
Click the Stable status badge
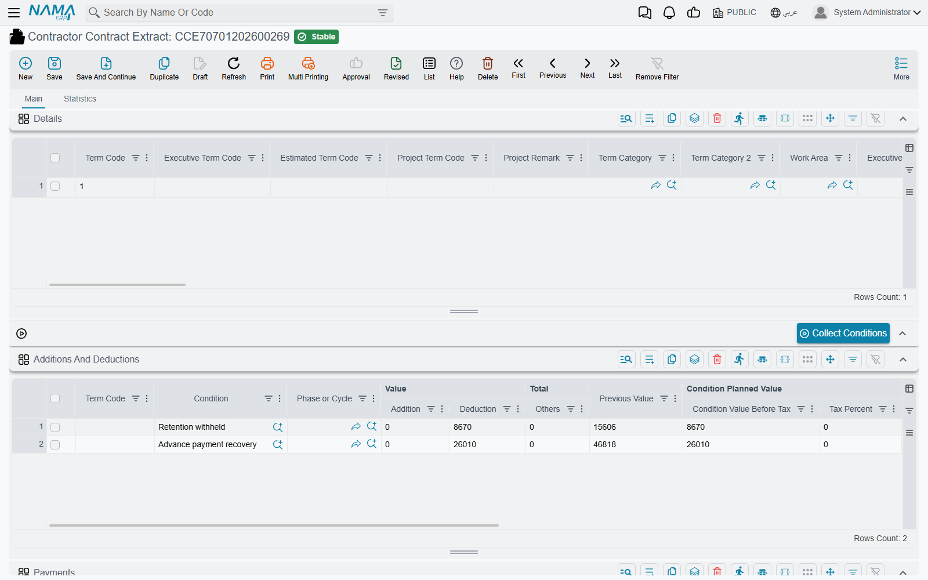point(316,37)
